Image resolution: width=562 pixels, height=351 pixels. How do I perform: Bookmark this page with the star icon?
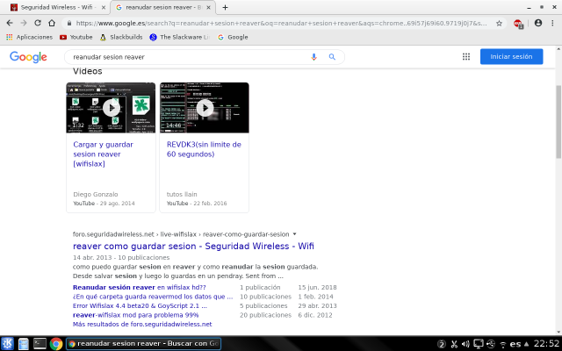pyautogui.click(x=499, y=24)
